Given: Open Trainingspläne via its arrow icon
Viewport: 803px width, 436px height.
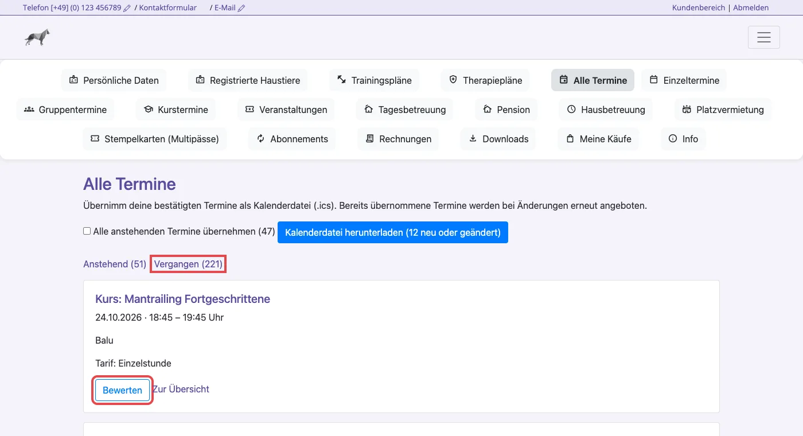Looking at the screenshot, I should 341,80.
